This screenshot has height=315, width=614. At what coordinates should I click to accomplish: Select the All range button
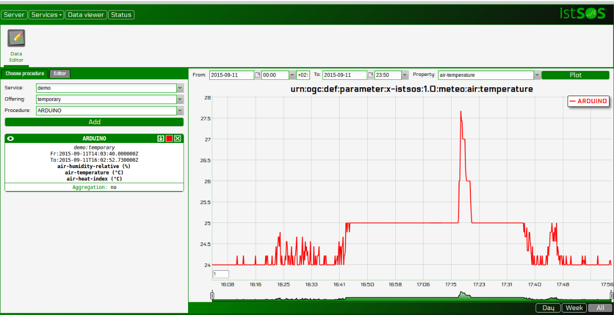[600, 308]
